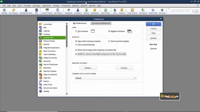This screenshot has height=112, width=200.
Task: Select Sales Tax preference category
Action: pyautogui.click(x=52, y=78)
